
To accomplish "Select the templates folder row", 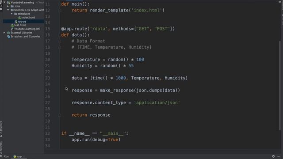I will click(x=24, y=14).
